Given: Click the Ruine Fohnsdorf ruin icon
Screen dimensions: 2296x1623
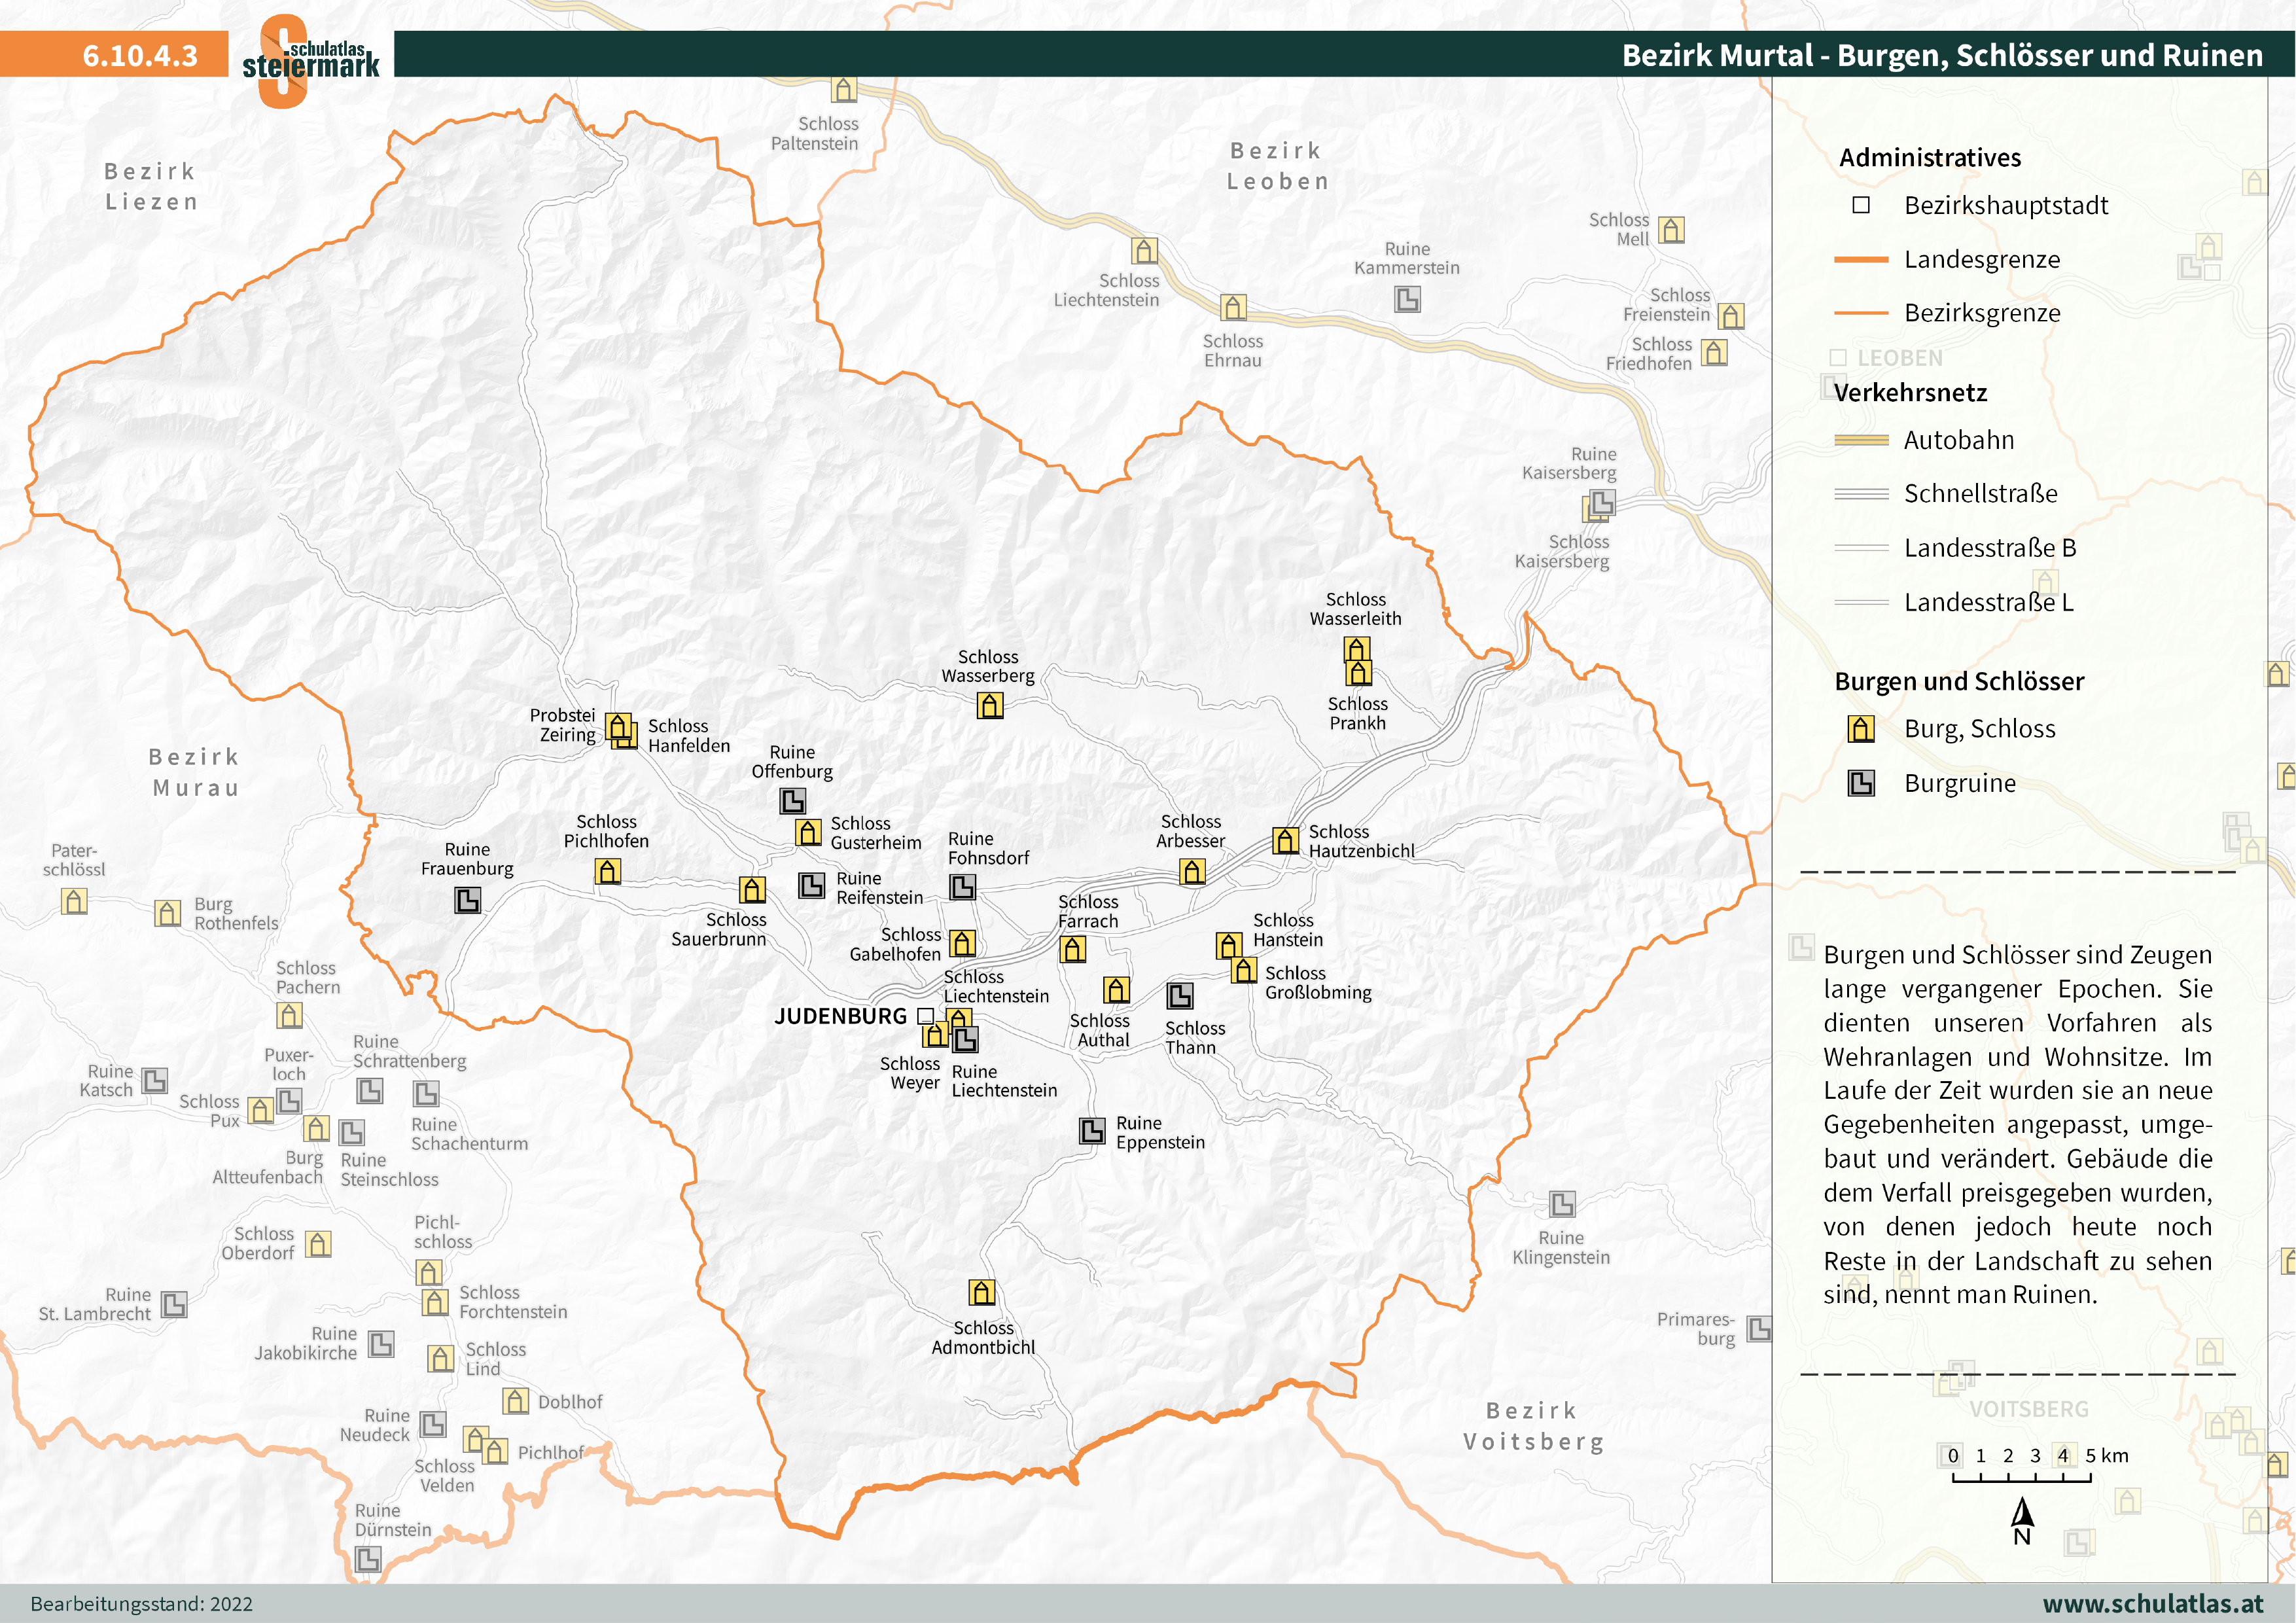Looking at the screenshot, I should pos(962,887).
